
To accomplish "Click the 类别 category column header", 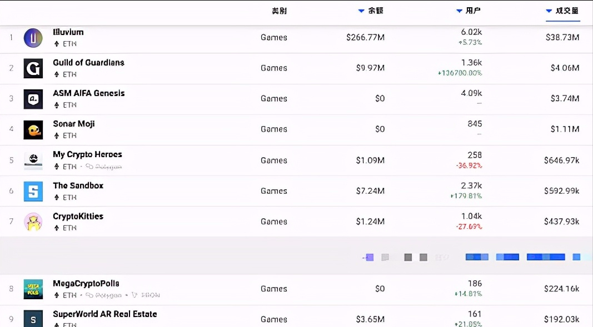I will click(280, 11).
